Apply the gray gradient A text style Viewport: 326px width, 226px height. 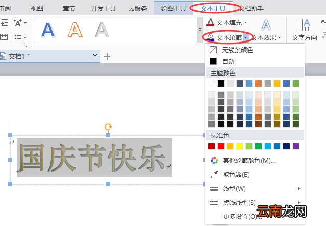(102, 30)
